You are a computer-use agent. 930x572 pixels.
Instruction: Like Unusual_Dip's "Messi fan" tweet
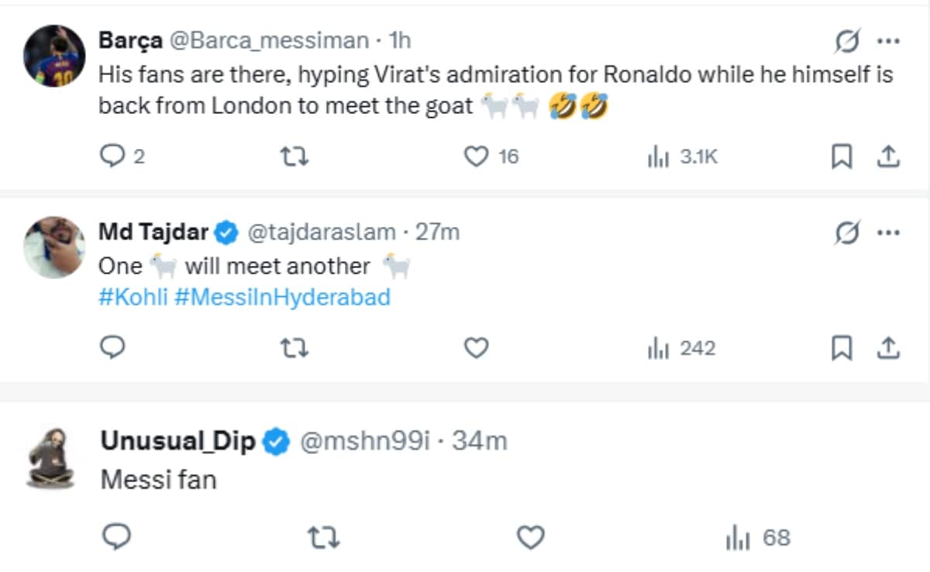click(x=531, y=537)
